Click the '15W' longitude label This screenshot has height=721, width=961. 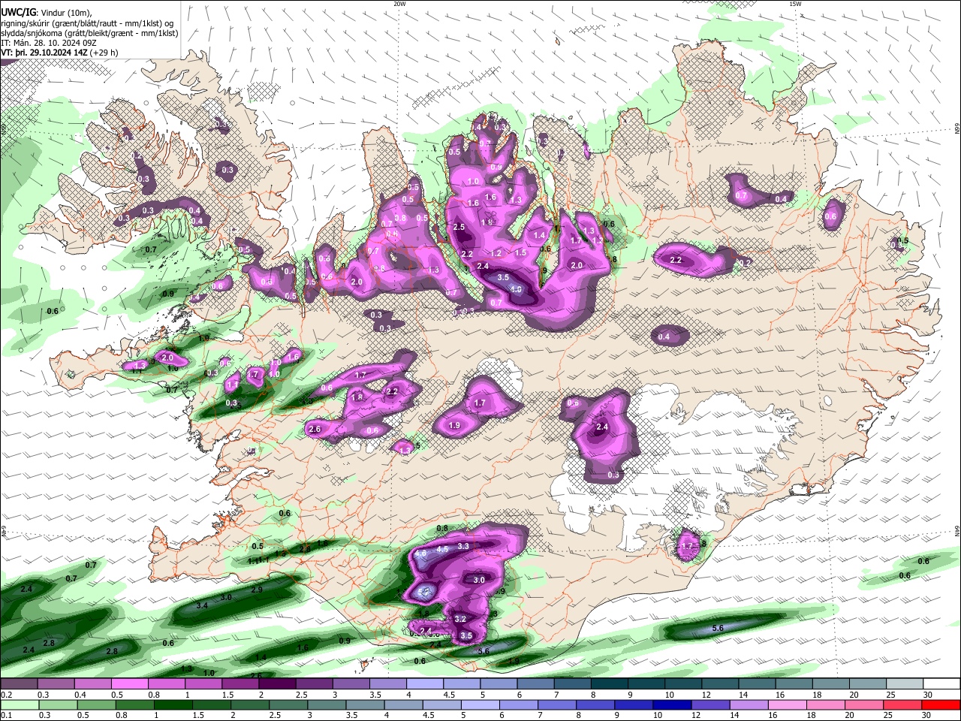(x=795, y=4)
